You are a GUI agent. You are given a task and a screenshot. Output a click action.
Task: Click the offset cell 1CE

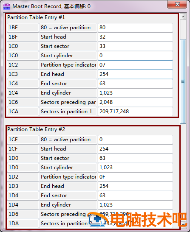coord(23,140)
